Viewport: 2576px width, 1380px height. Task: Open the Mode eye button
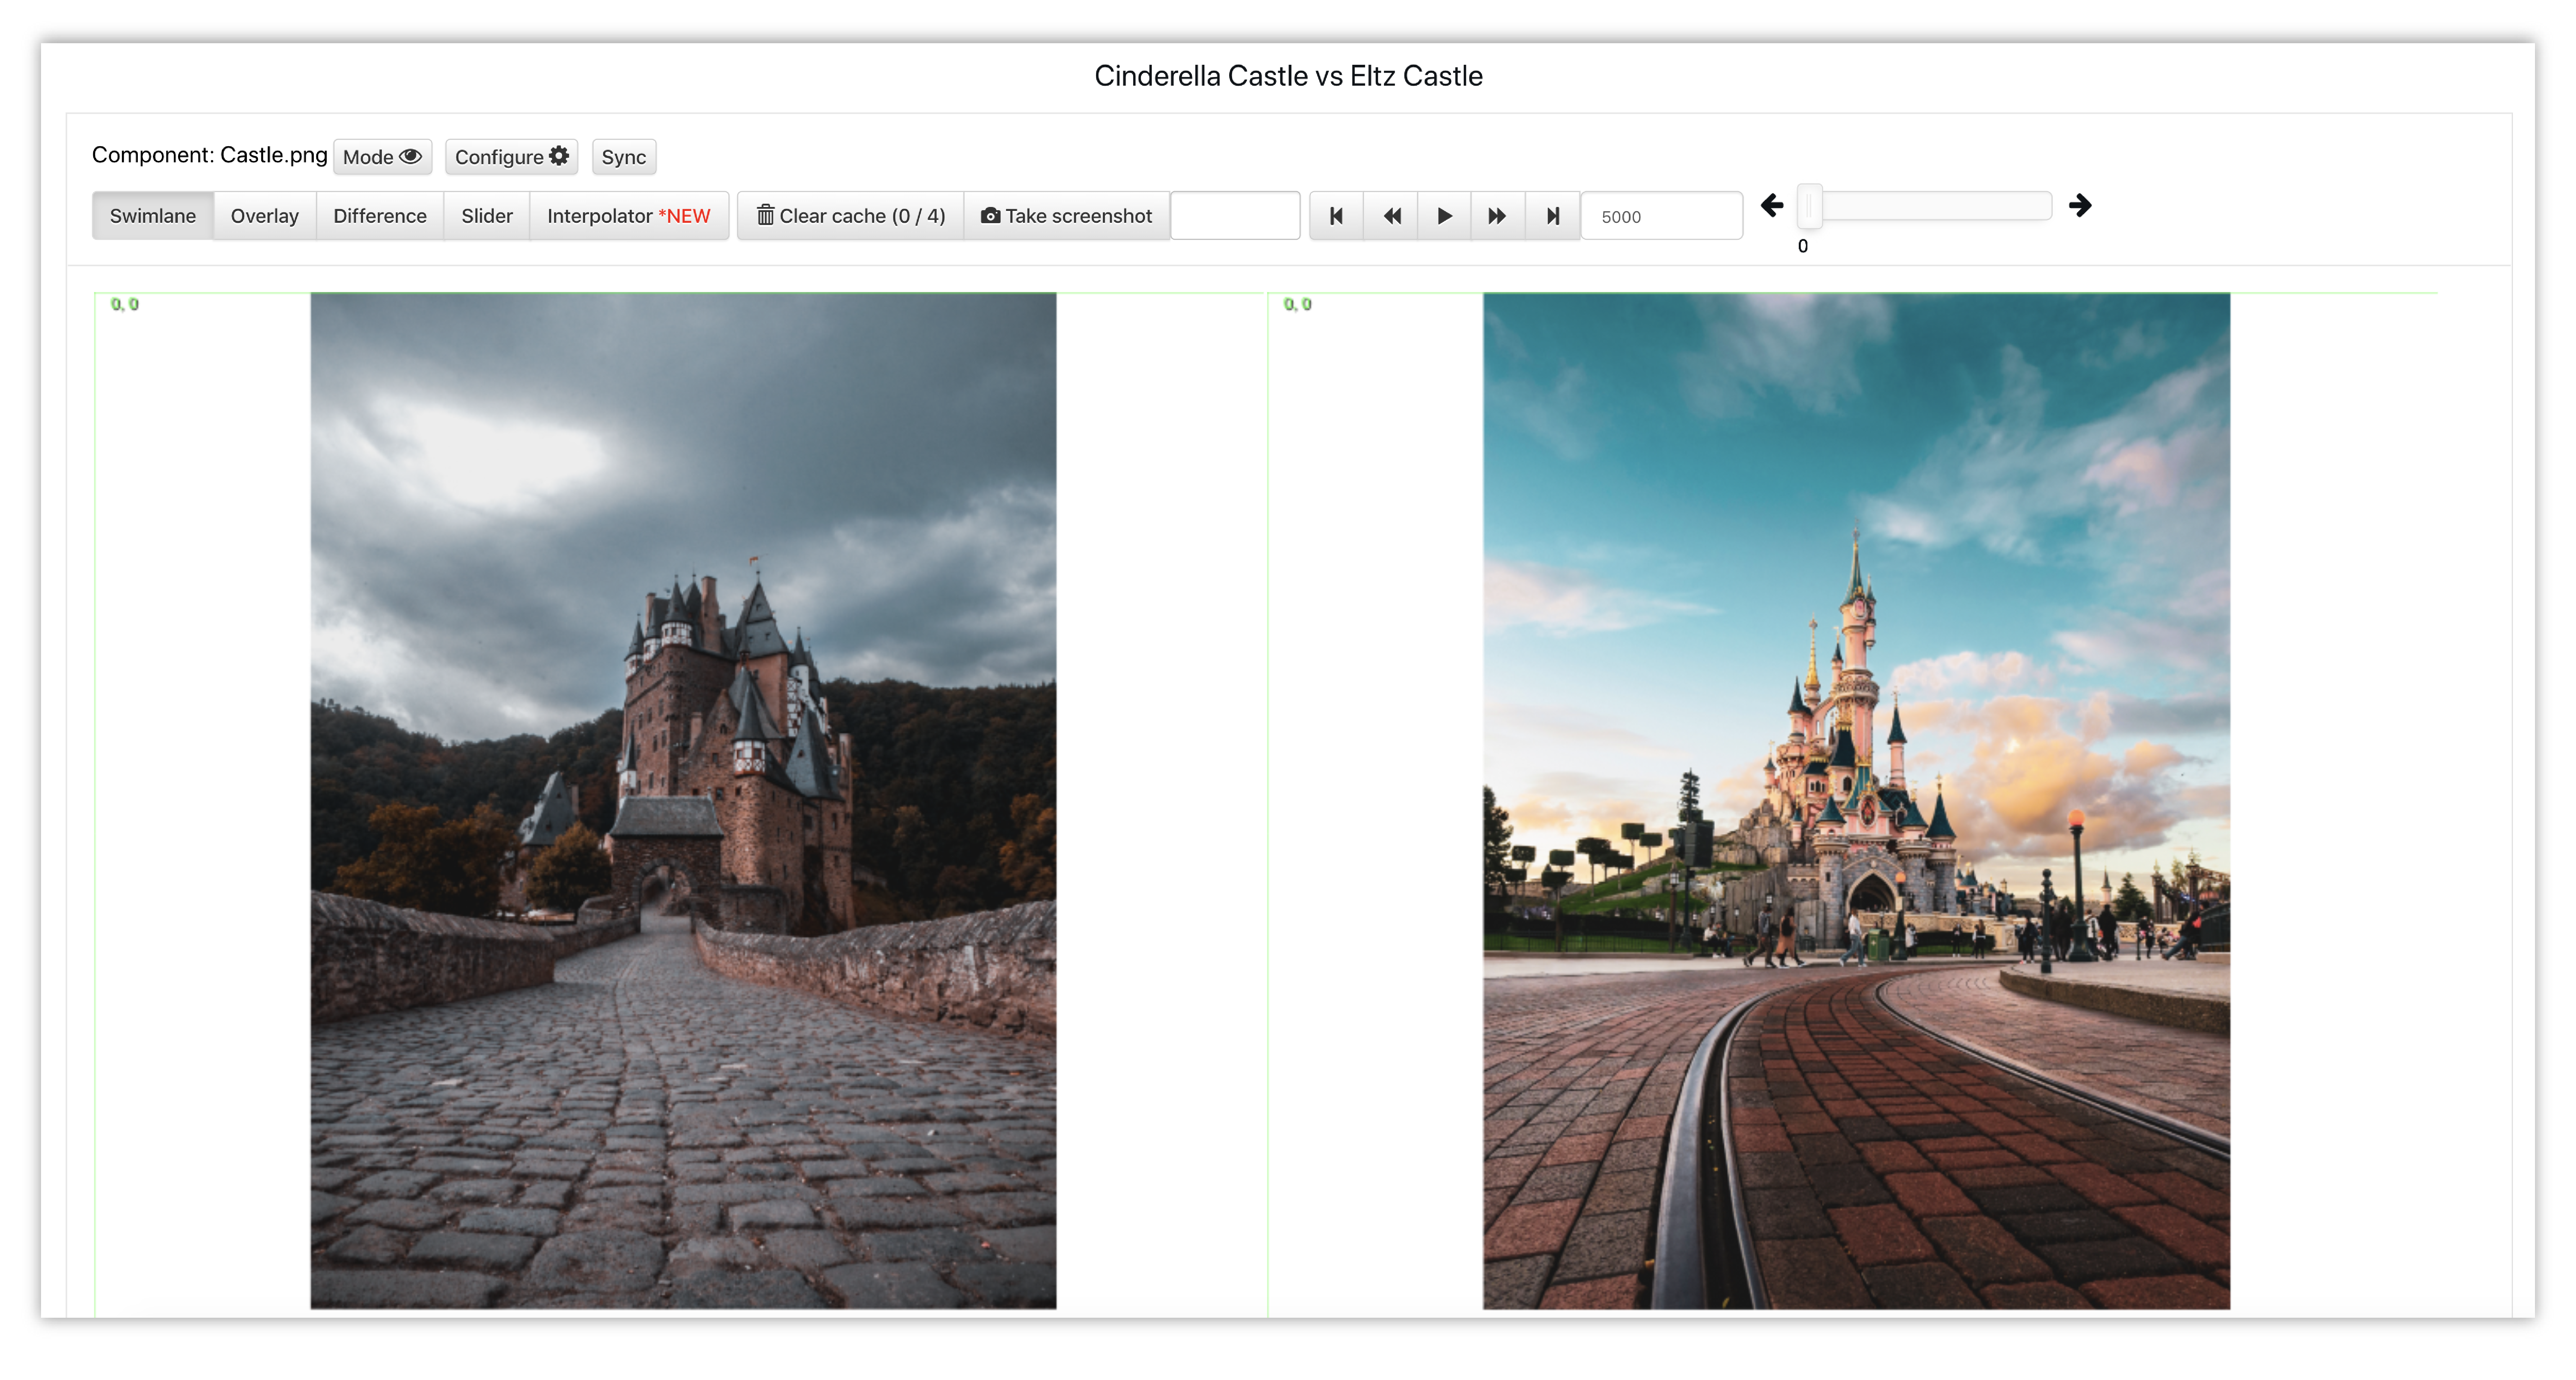(x=382, y=157)
